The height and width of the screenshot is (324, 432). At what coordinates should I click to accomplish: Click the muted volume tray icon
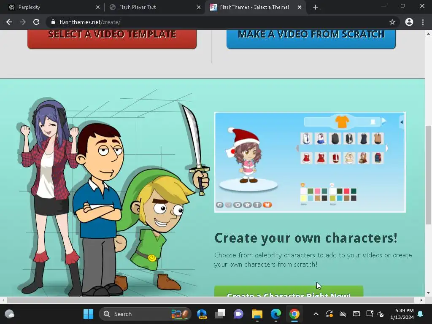tap(381, 314)
